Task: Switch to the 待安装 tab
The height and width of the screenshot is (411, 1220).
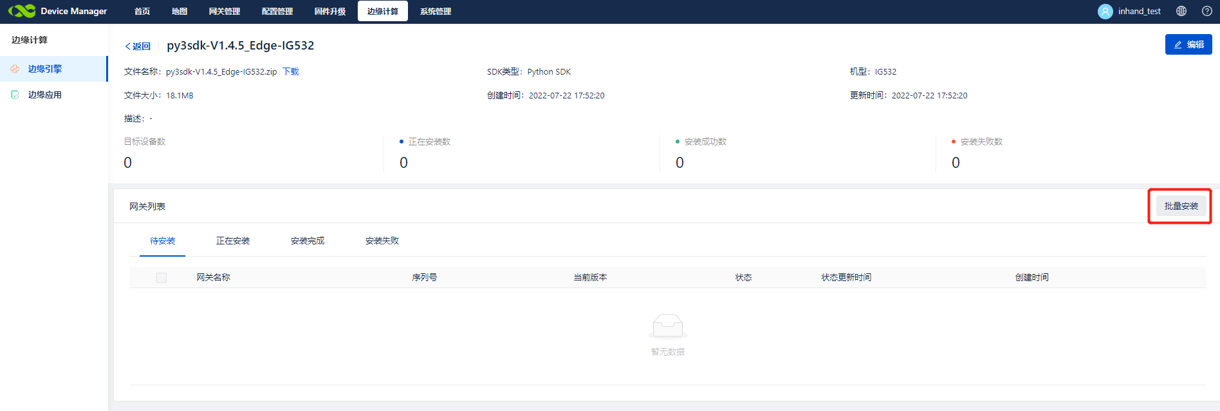Action: click(163, 241)
